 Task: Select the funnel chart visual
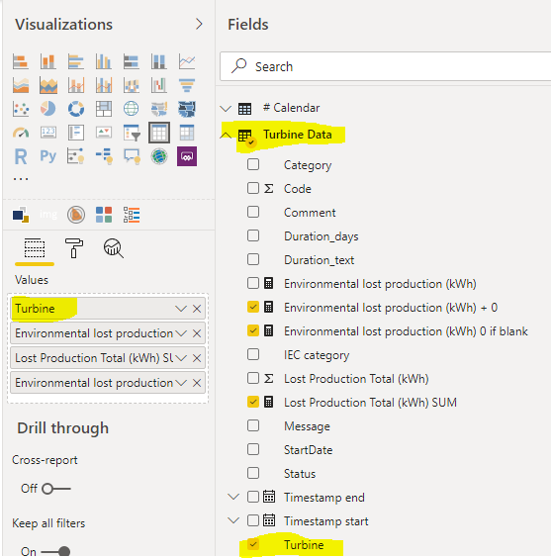point(187,85)
